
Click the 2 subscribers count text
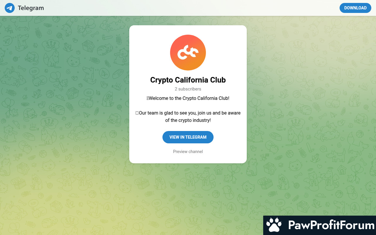tap(188, 89)
